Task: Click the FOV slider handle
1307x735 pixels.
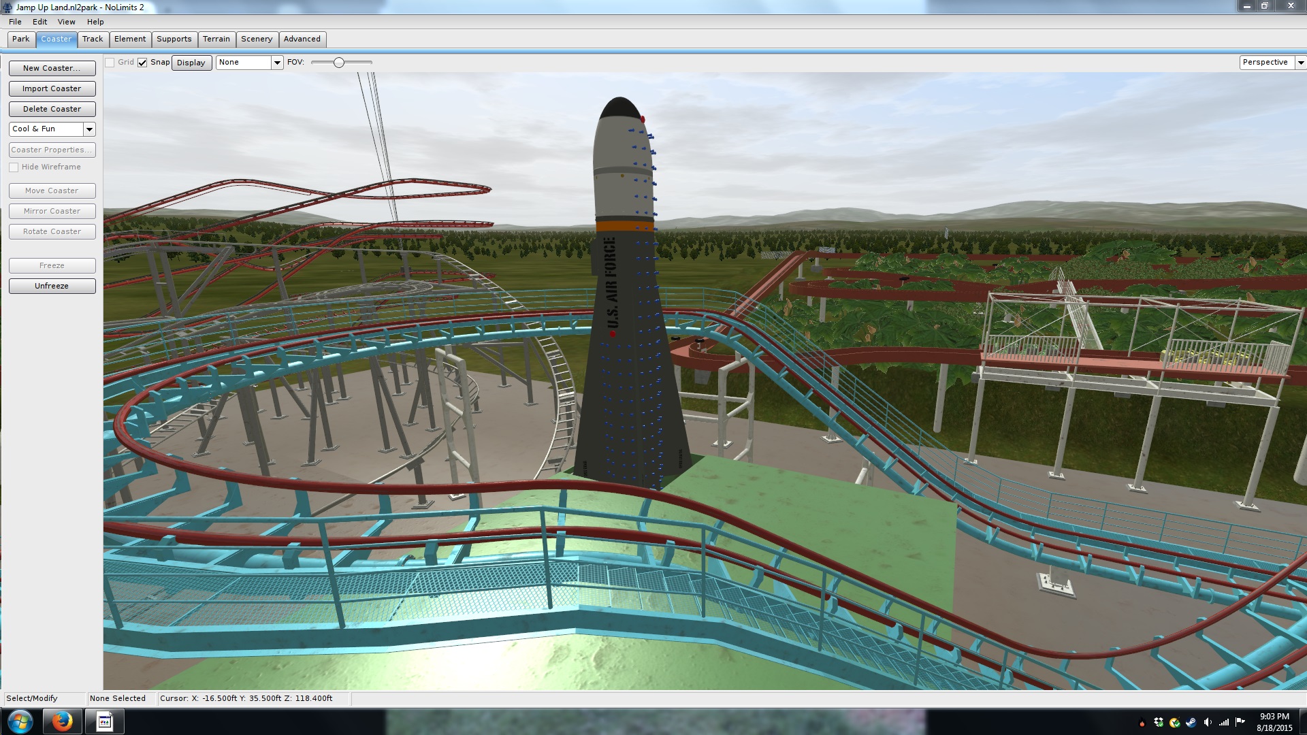Action: pyautogui.click(x=338, y=63)
